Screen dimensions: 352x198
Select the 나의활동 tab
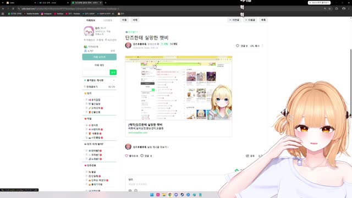tap(108, 20)
